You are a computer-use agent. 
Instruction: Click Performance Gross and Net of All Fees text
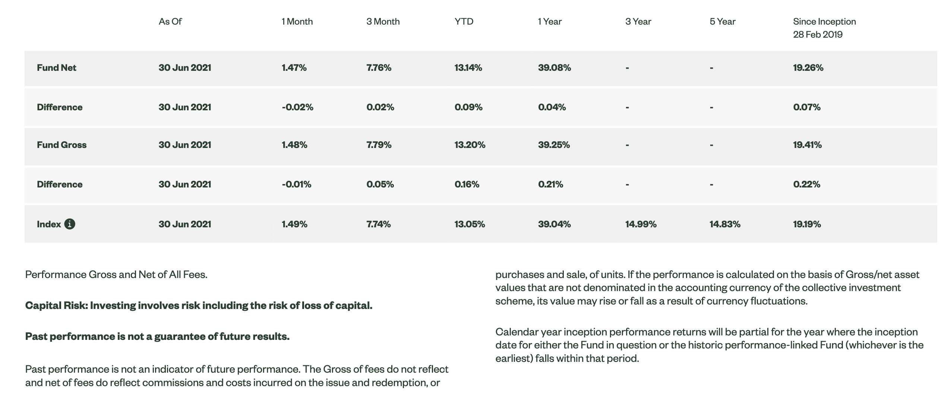[116, 275]
